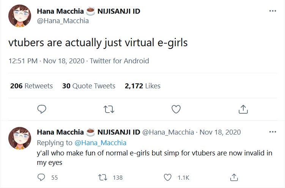Open reply icon showing 55 replies

41,177
